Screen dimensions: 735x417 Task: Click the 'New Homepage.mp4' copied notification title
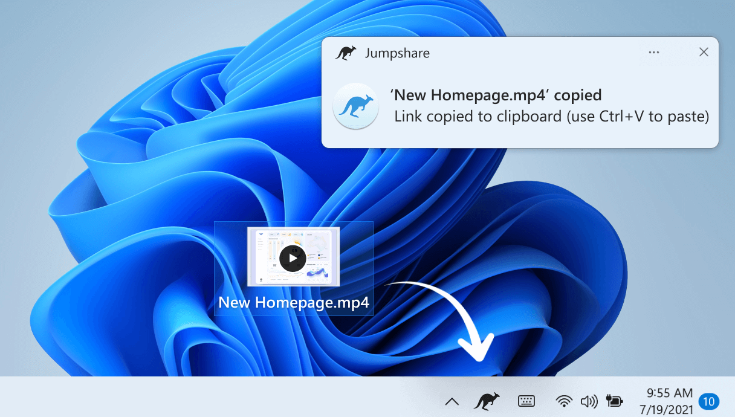497,95
